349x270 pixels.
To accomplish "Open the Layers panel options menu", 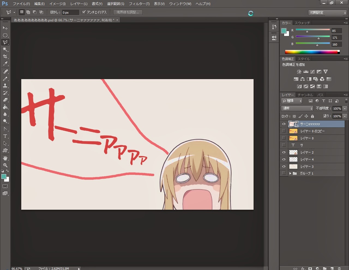I will (345, 95).
